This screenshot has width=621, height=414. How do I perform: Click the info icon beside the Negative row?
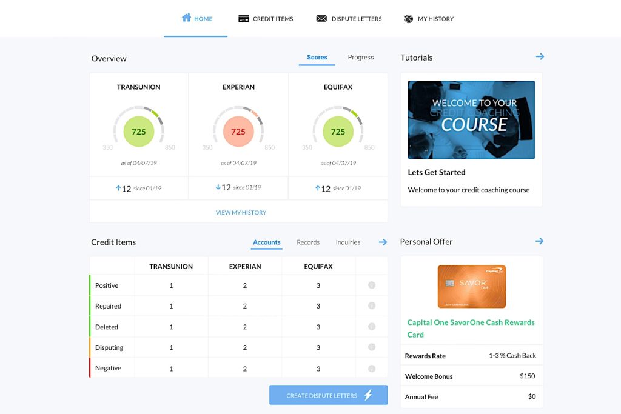coord(371,368)
